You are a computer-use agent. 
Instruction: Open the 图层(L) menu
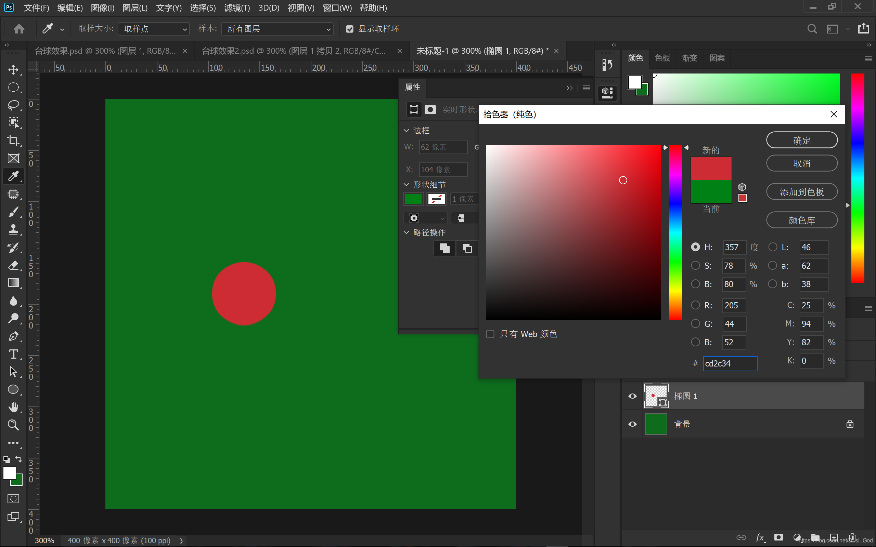tap(135, 8)
